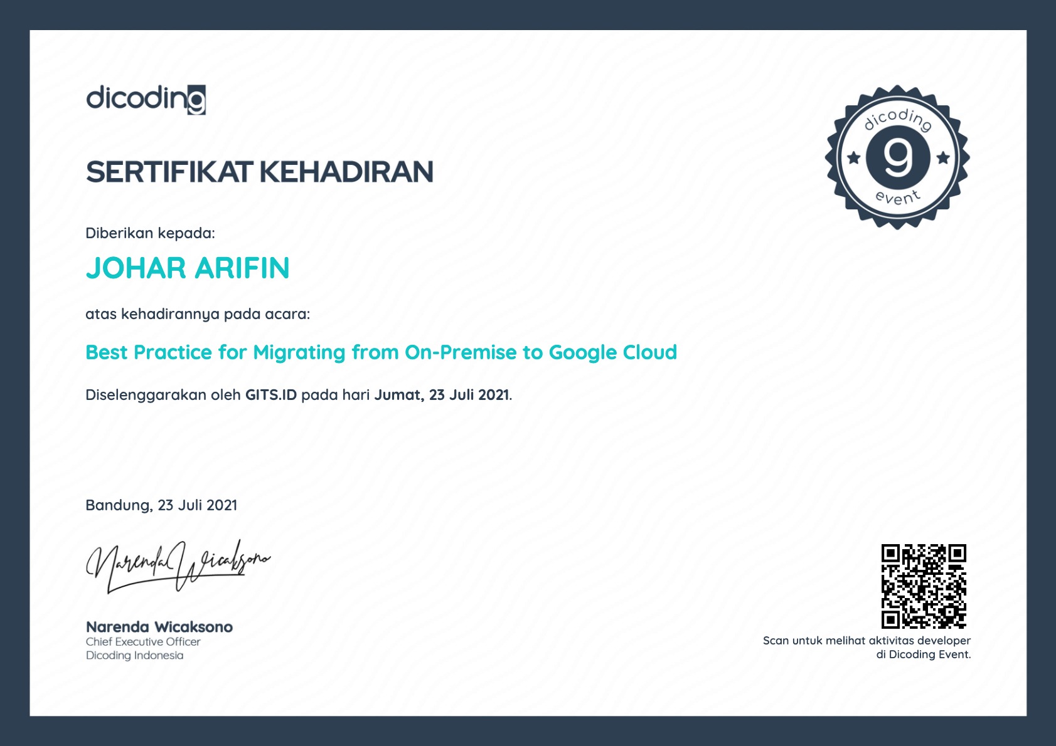Image resolution: width=1056 pixels, height=746 pixels.
Task: Click the dicoding logo at top left
Action: [x=146, y=100]
